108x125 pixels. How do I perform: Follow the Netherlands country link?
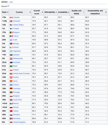click(18, 58)
